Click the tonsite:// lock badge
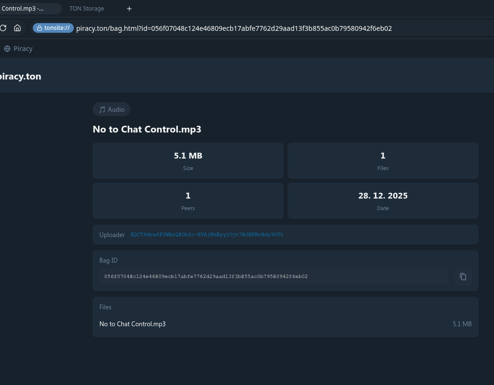The image size is (494, 385). click(x=53, y=28)
